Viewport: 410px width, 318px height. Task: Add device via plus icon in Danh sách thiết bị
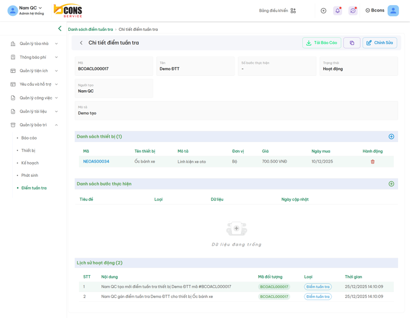point(391,136)
